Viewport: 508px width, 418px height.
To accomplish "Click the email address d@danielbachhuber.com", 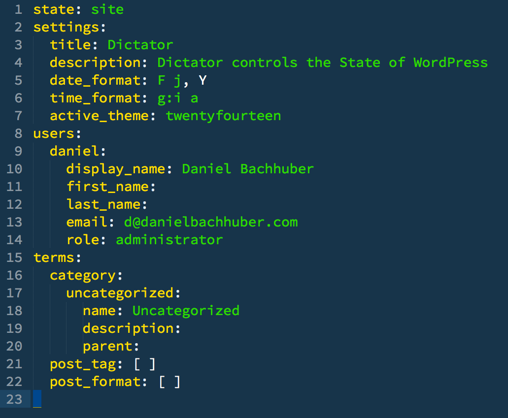I will [211, 222].
